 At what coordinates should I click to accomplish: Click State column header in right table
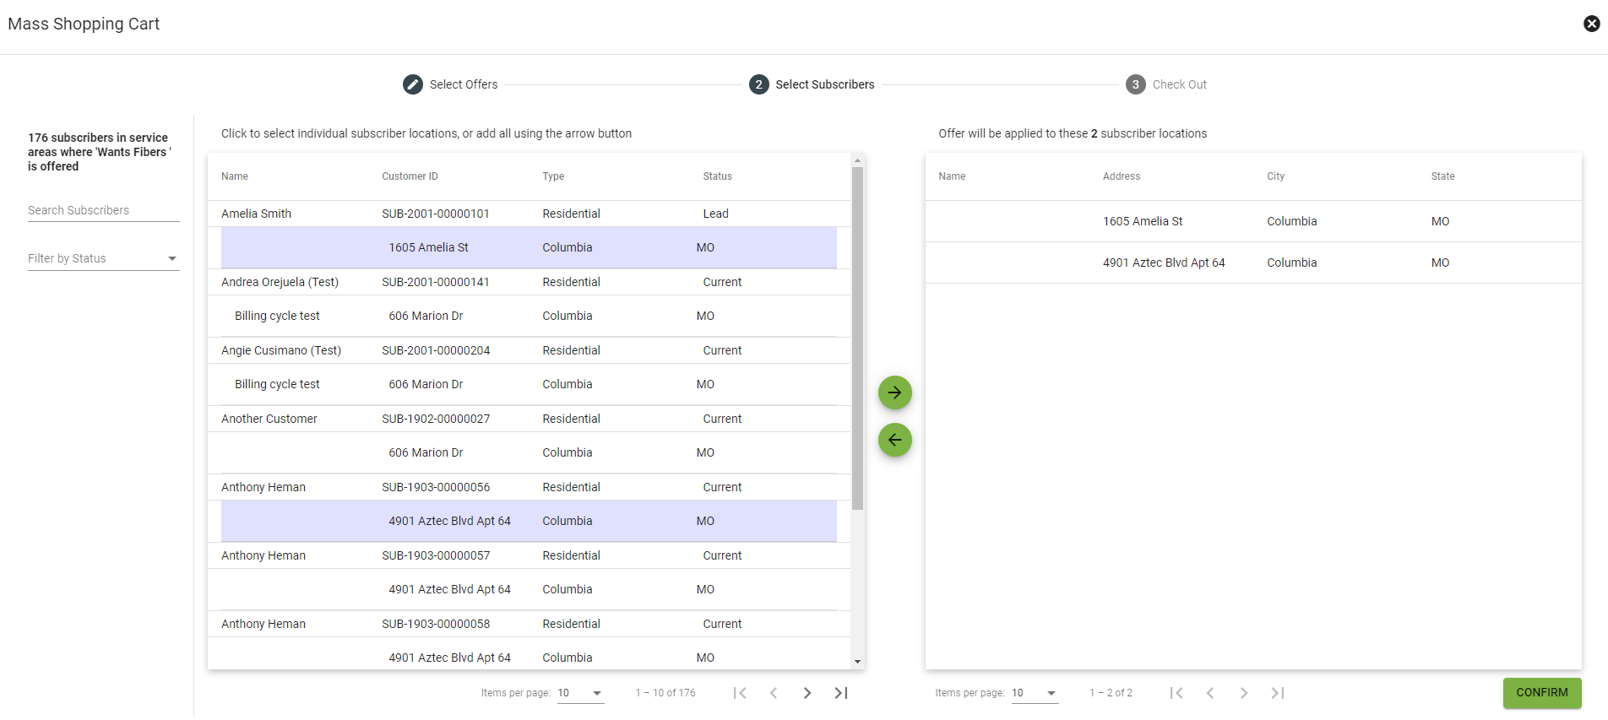1442,176
